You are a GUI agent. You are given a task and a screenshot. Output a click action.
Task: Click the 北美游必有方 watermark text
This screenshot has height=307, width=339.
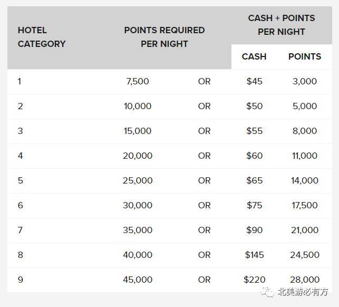pyautogui.click(x=303, y=292)
